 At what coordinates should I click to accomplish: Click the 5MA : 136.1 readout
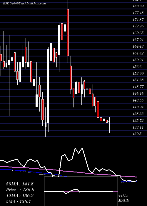[19, 201]
